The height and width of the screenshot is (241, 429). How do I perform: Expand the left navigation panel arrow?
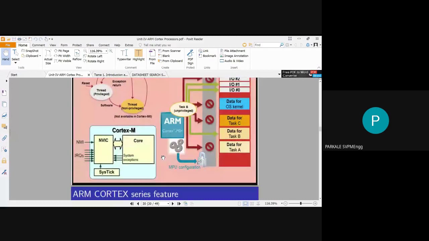click(6, 81)
